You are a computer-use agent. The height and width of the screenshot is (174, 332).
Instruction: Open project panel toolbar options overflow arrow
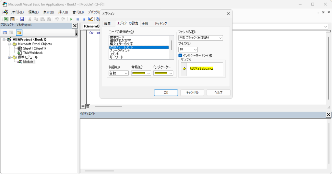click(77, 33)
